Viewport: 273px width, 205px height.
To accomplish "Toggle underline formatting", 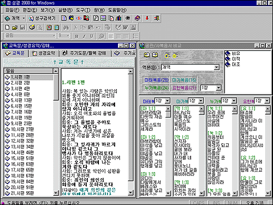I will click(92, 36).
